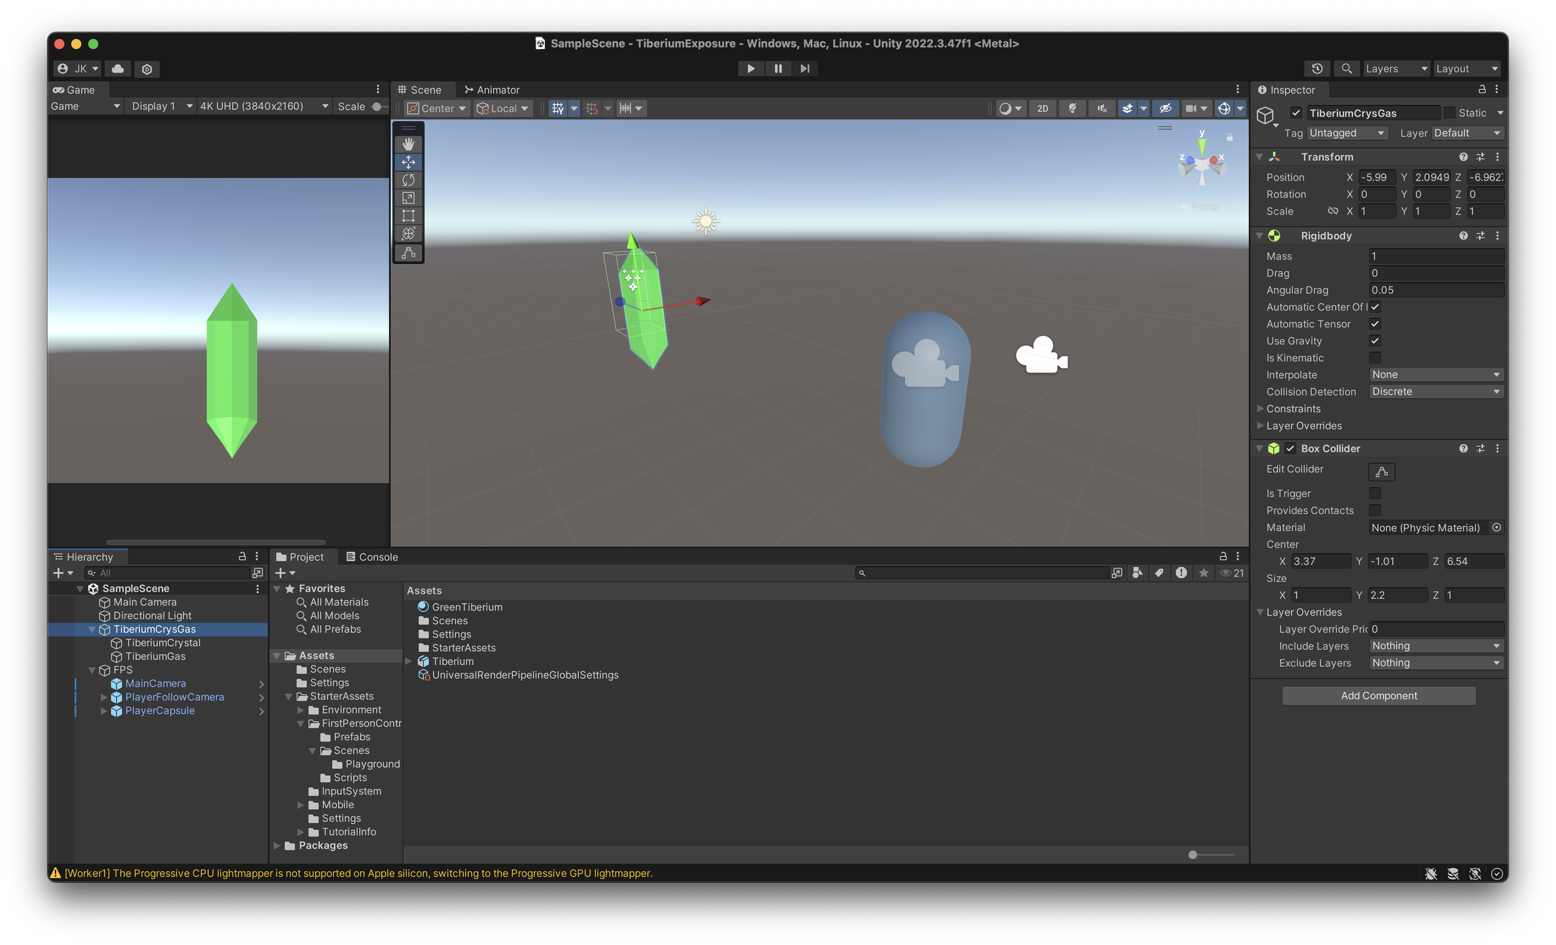Select the Rotate tool in scene toolbar
This screenshot has width=1556, height=945.
click(408, 180)
